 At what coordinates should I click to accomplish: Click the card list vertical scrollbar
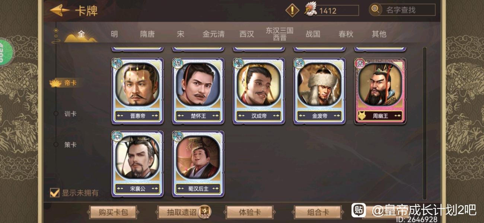click(x=425, y=123)
